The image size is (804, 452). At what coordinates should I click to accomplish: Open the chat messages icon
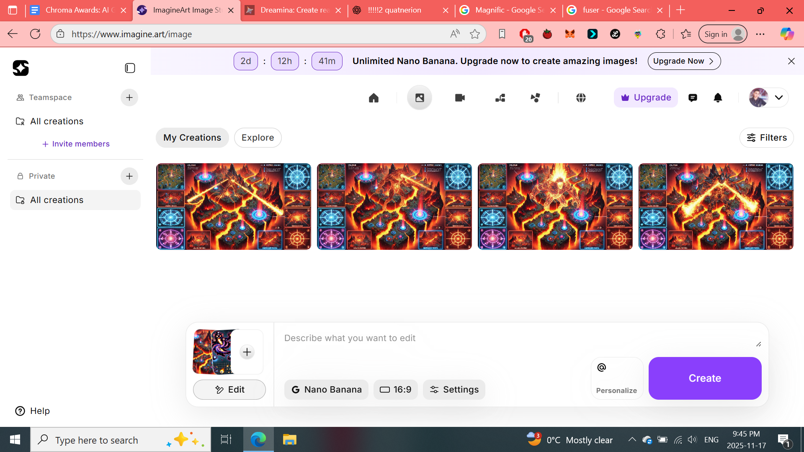693,98
